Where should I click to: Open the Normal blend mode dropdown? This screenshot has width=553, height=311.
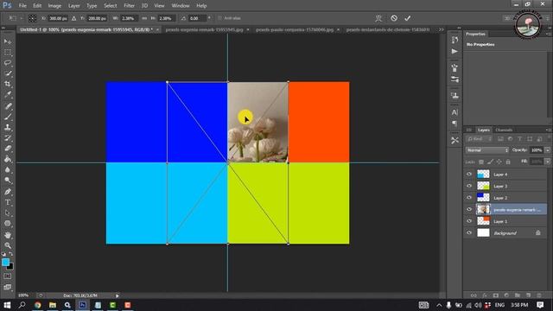coord(487,150)
